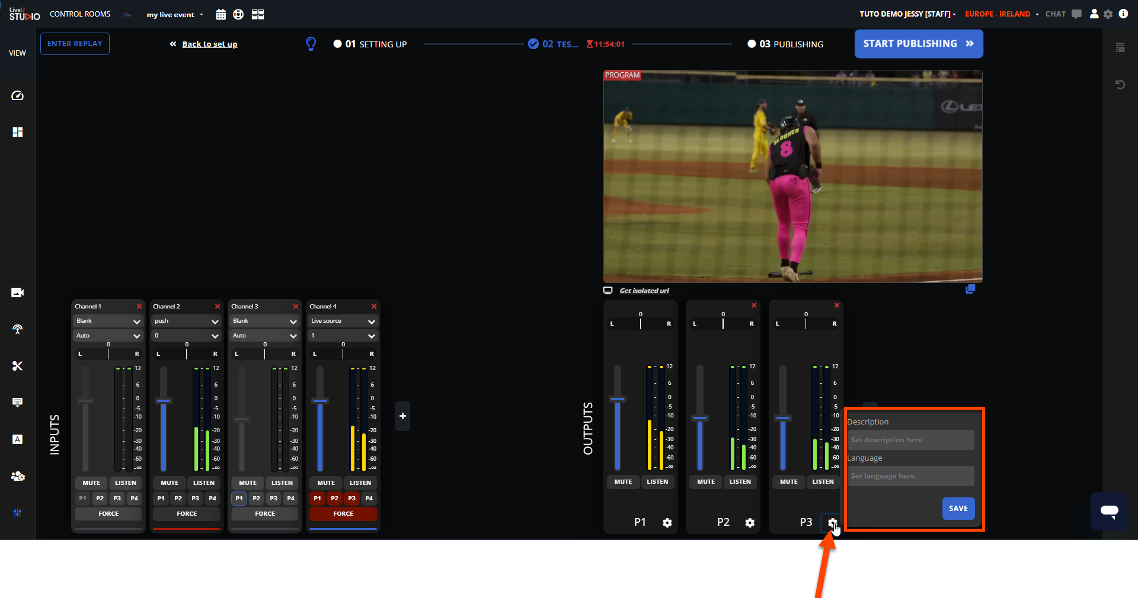Go to step 01 Setting Up

click(x=370, y=44)
